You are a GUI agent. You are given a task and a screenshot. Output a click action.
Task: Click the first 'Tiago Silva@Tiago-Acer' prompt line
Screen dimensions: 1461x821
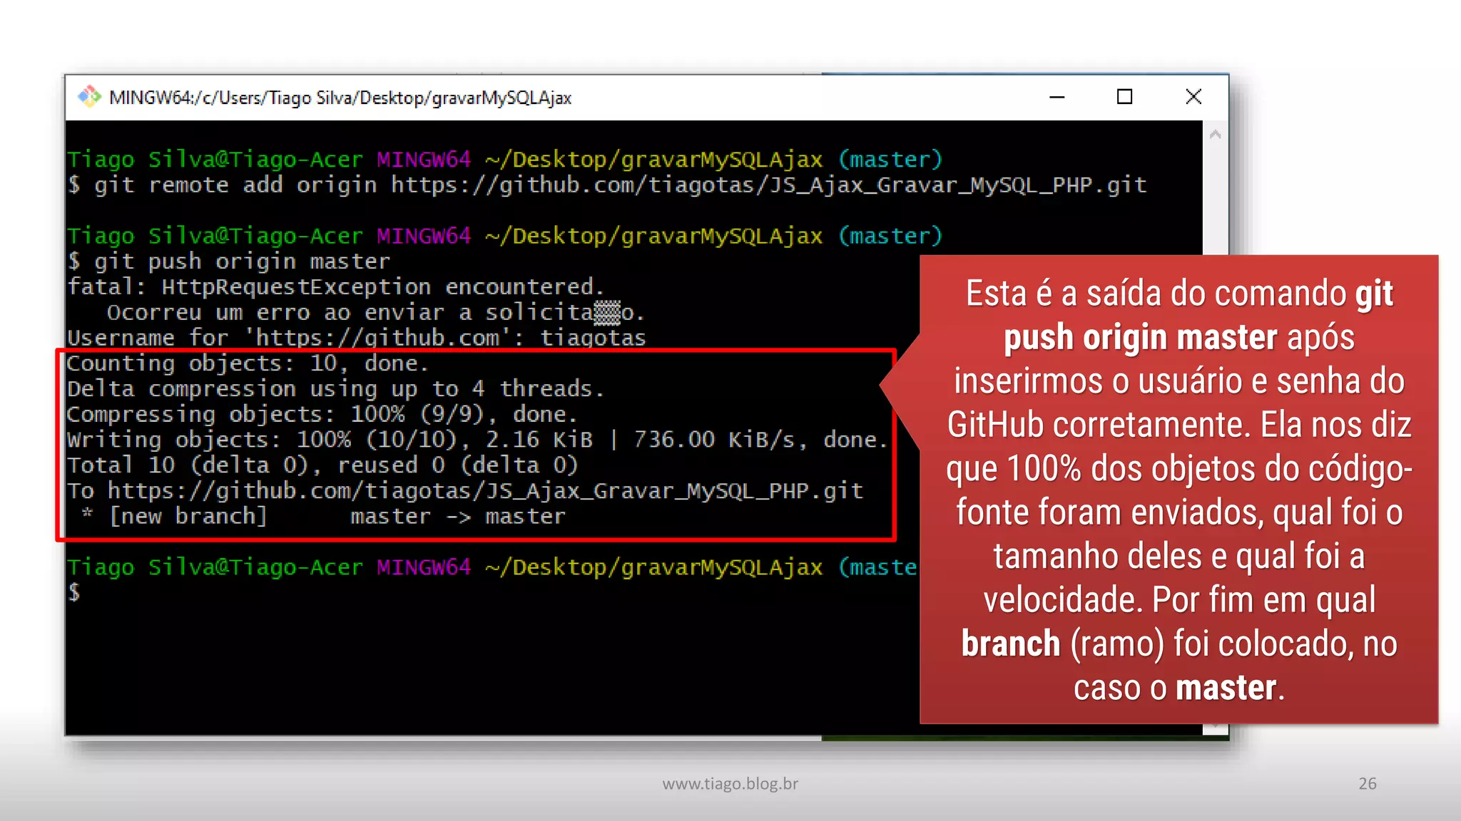click(505, 160)
